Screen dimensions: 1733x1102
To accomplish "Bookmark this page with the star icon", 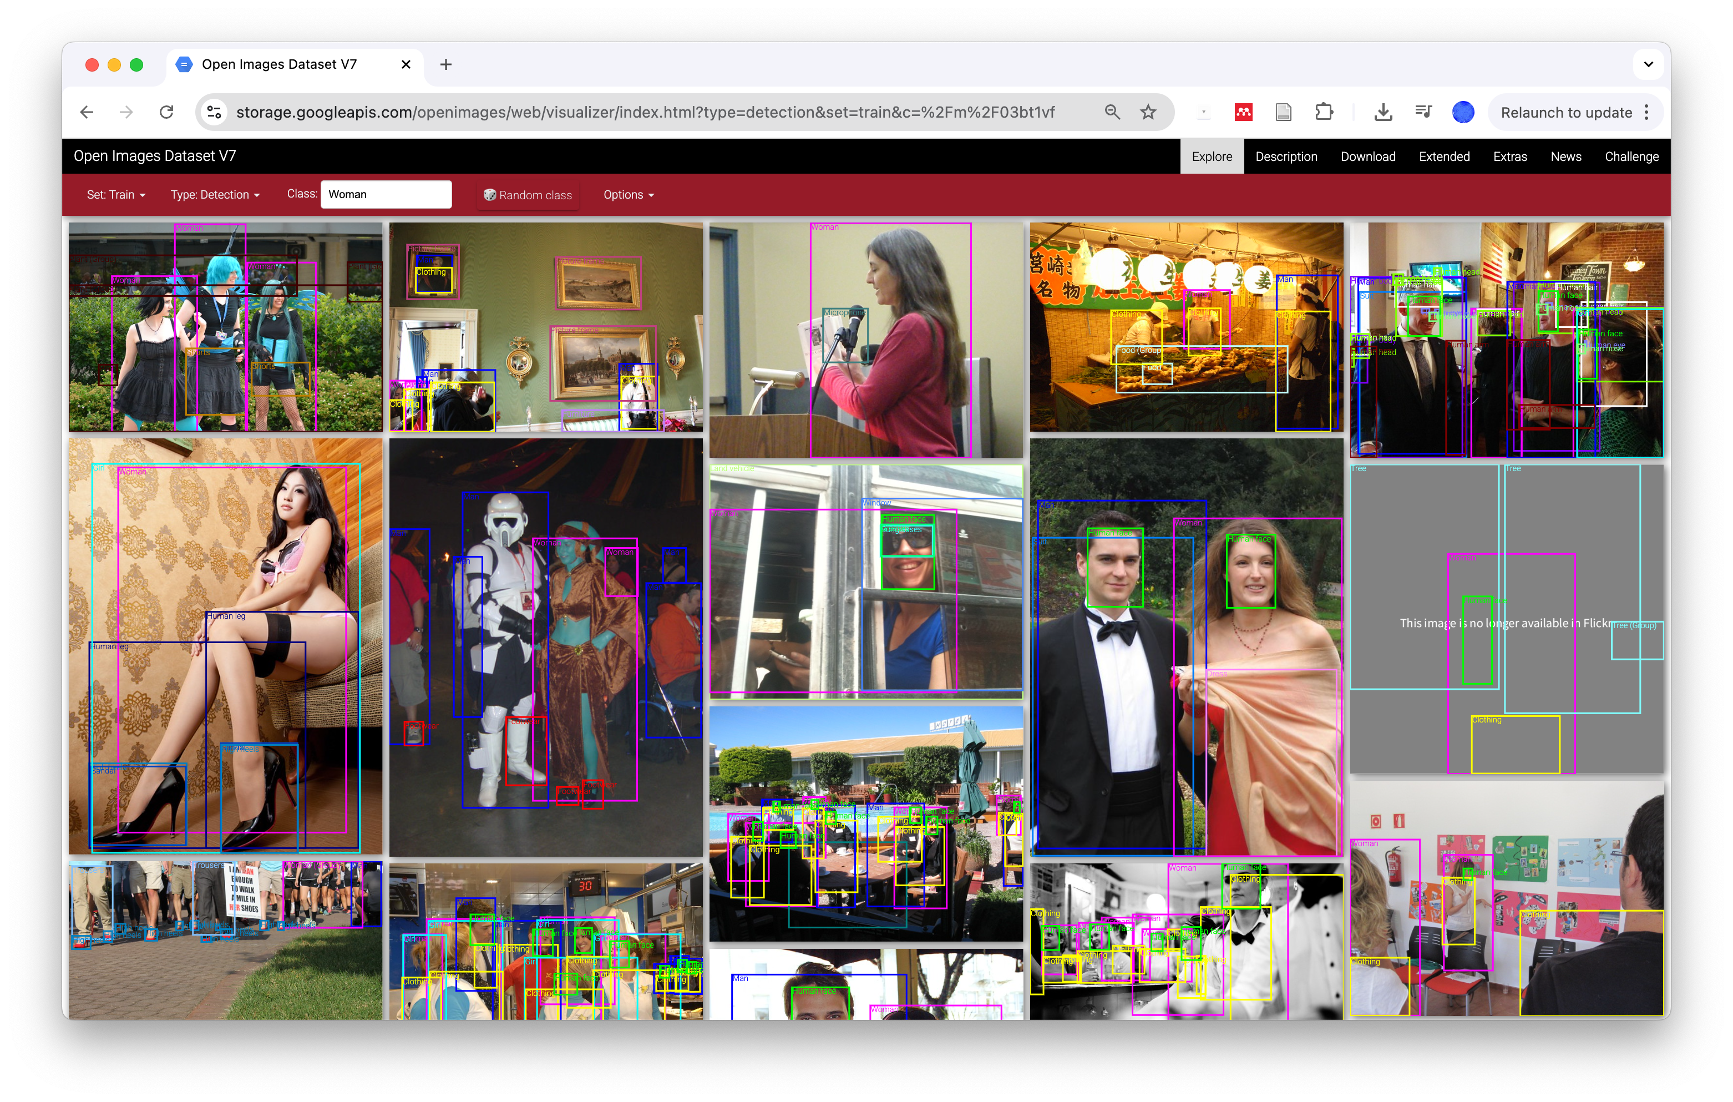I will click(1149, 112).
